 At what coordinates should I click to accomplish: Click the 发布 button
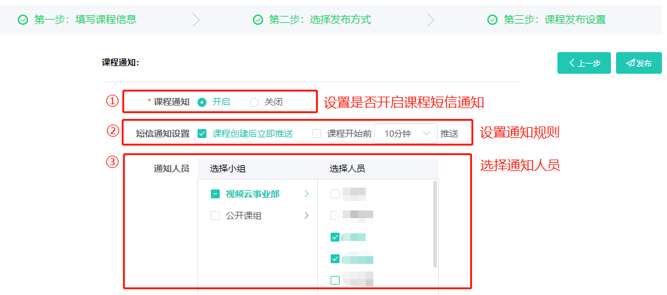pos(639,63)
